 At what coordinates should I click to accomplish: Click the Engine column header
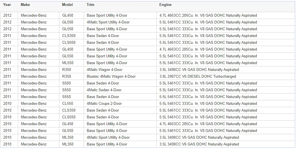point(165,5)
